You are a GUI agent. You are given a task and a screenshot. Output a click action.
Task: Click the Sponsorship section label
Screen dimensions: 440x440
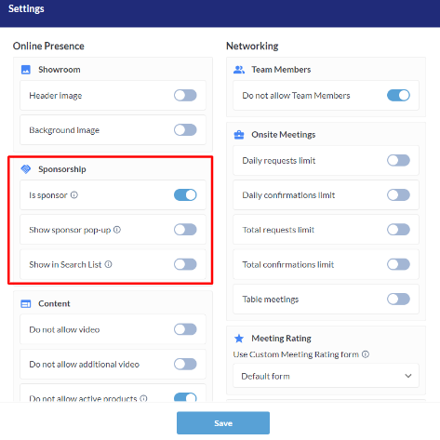click(x=62, y=169)
